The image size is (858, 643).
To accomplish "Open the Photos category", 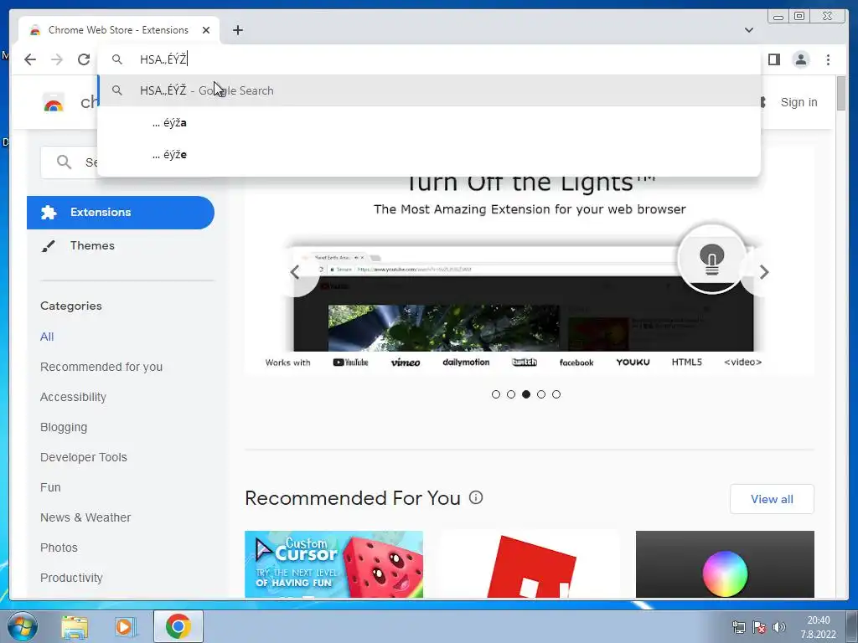I will 59,548.
